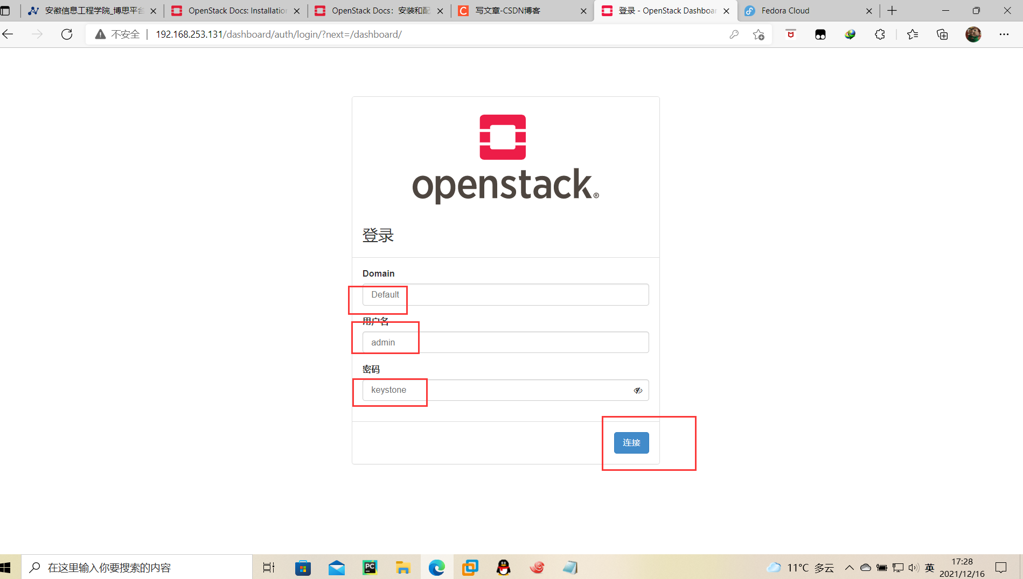Click the 连接 login button
The image size is (1023, 579).
point(631,442)
